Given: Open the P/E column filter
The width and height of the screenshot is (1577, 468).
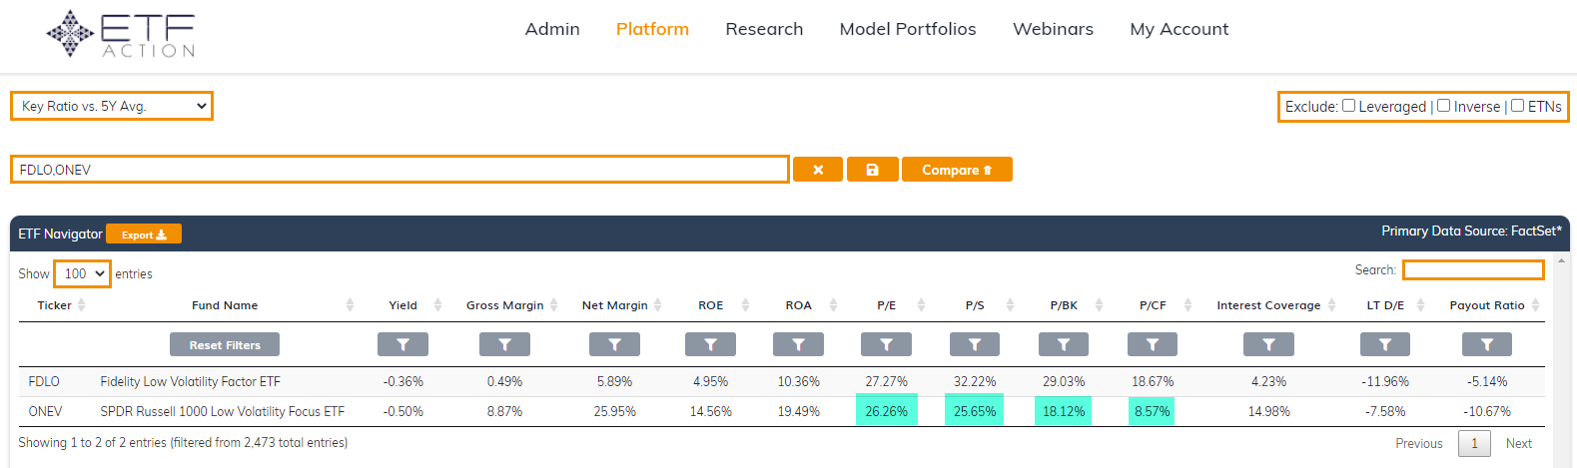Looking at the screenshot, I should tap(886, 344).
